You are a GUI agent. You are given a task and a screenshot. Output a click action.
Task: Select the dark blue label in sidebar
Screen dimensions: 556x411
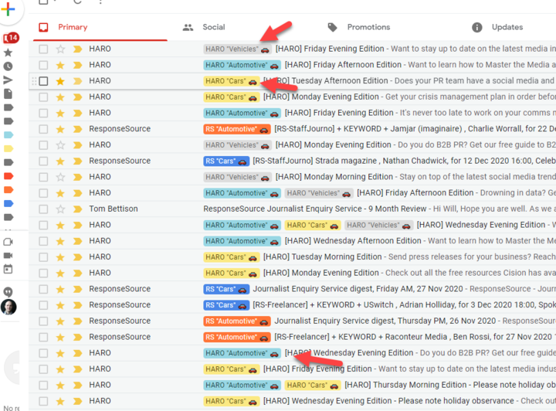click(8, 203)
